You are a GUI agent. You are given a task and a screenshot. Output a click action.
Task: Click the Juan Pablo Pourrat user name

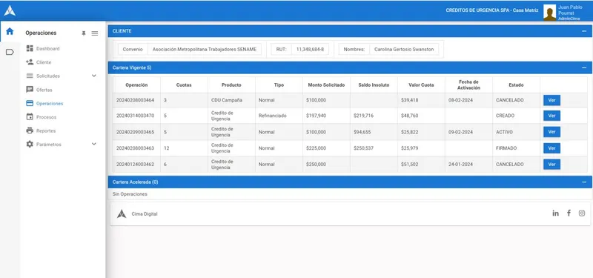pyautogui.click(x=570, y=10)
